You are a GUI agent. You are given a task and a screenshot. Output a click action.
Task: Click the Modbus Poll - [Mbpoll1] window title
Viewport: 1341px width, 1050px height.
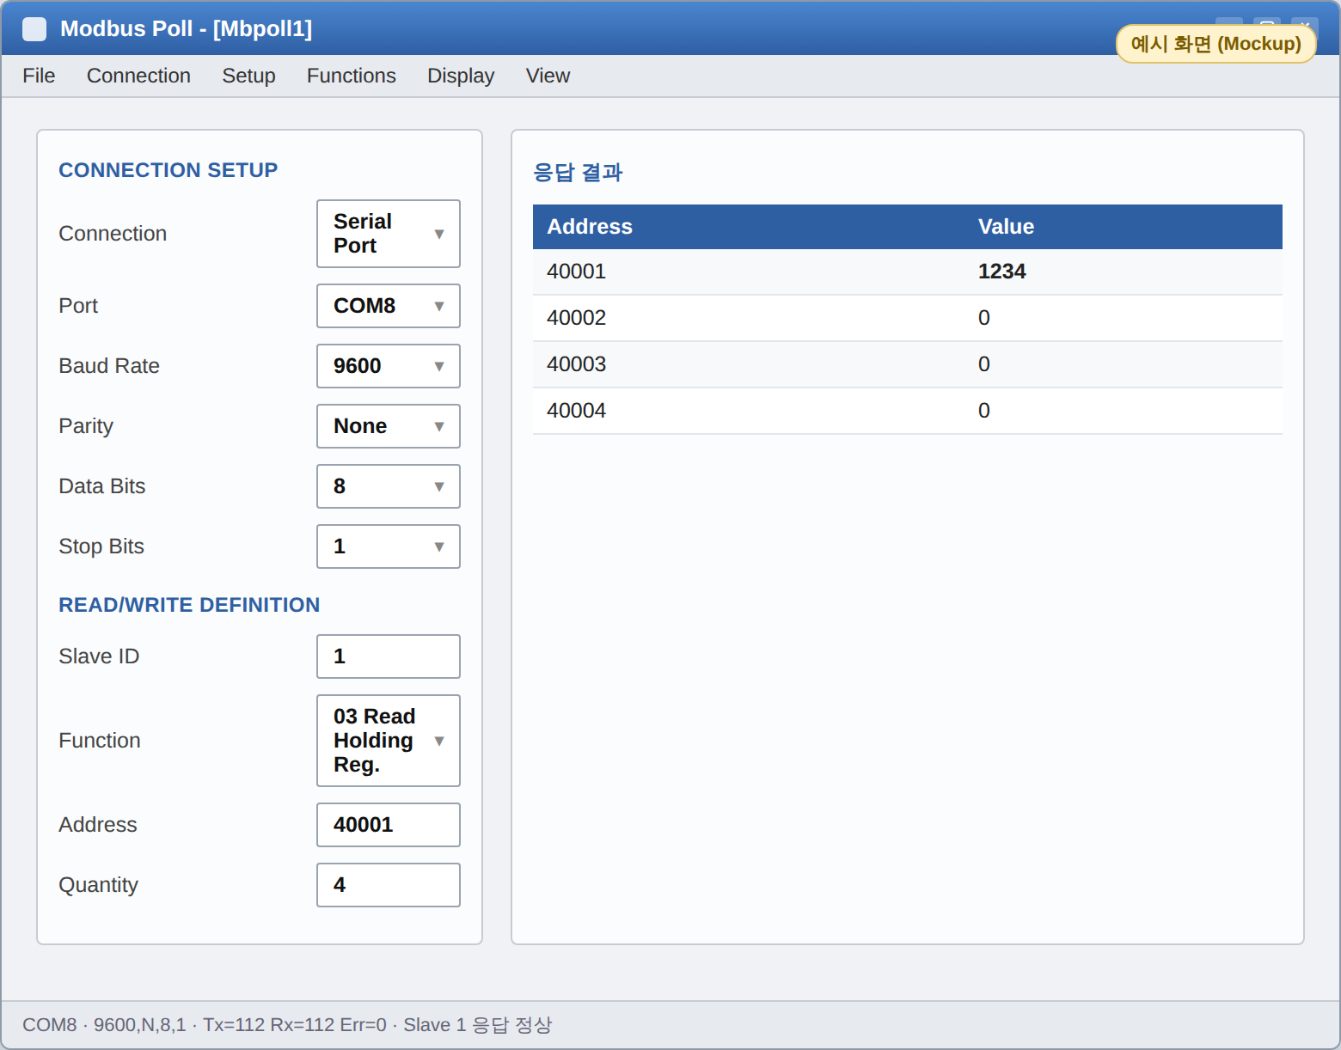(x=186, y=29)
